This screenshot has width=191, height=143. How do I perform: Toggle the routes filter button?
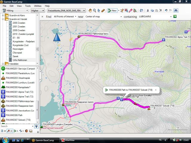pos(16,131)
